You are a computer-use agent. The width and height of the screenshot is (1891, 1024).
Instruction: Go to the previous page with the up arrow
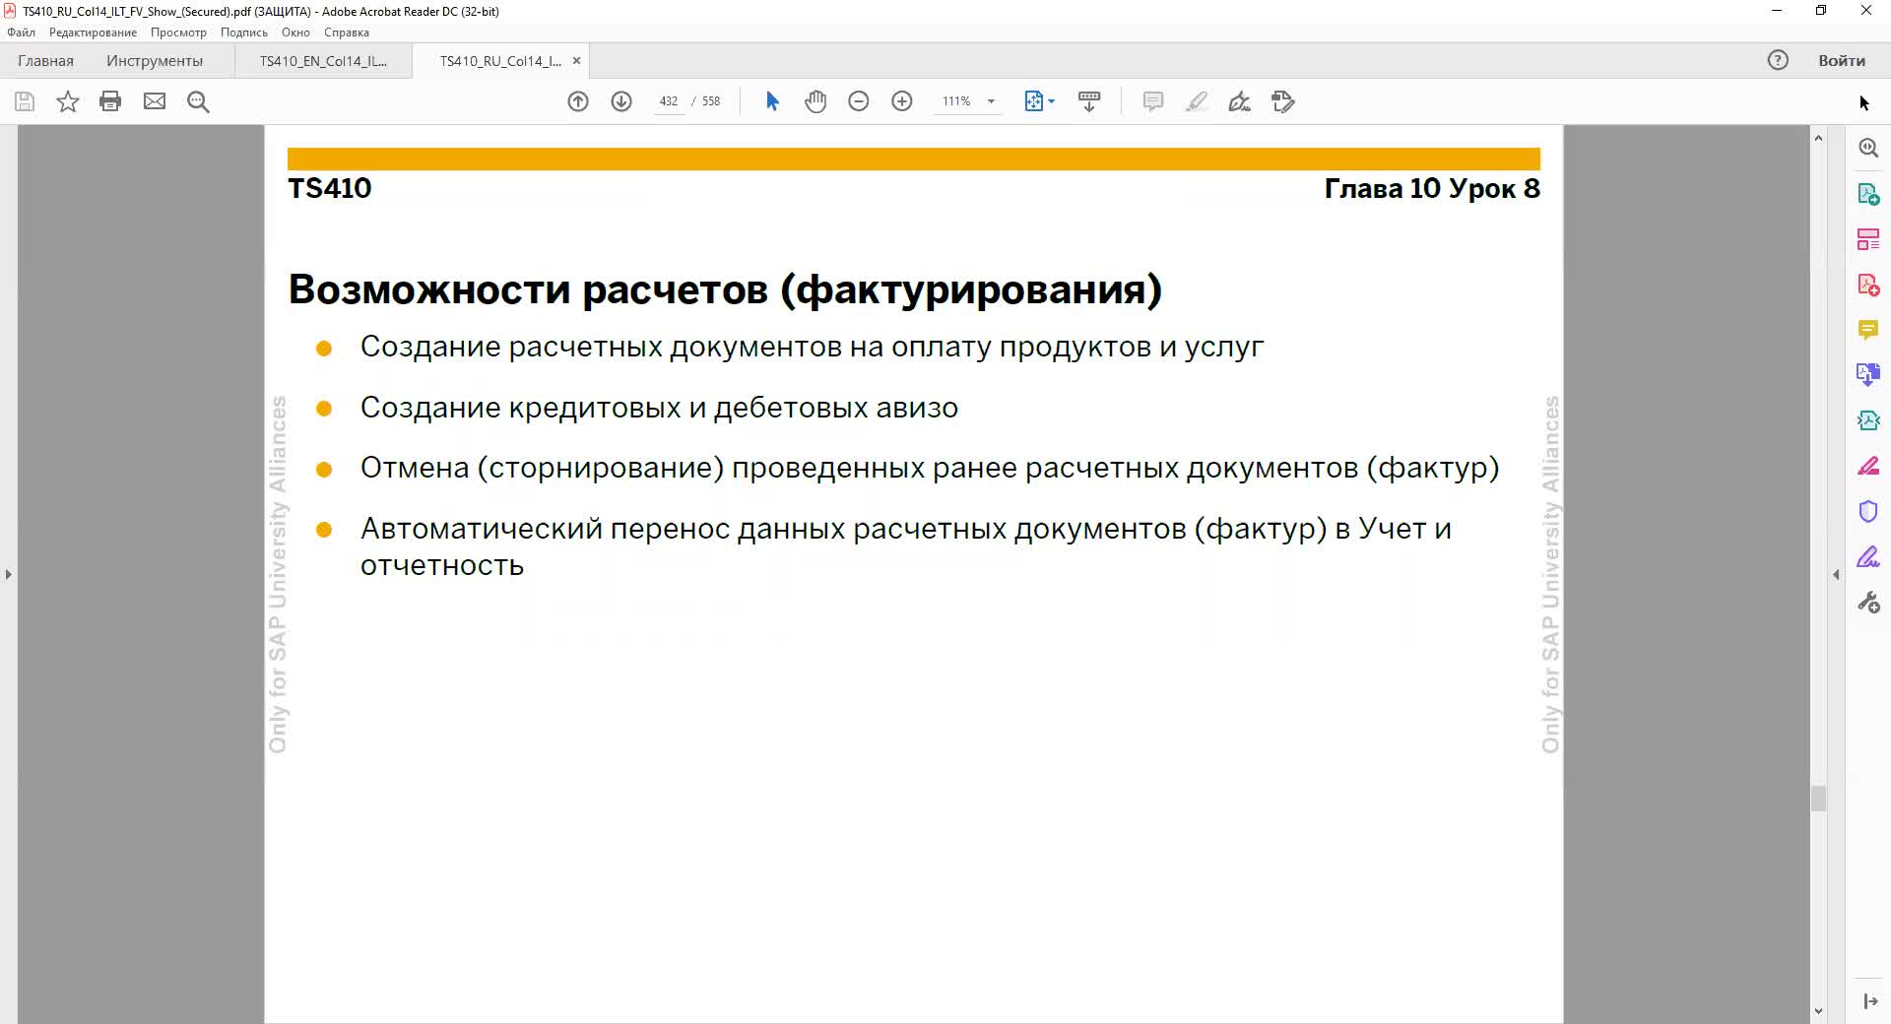(x=578, y=101)
